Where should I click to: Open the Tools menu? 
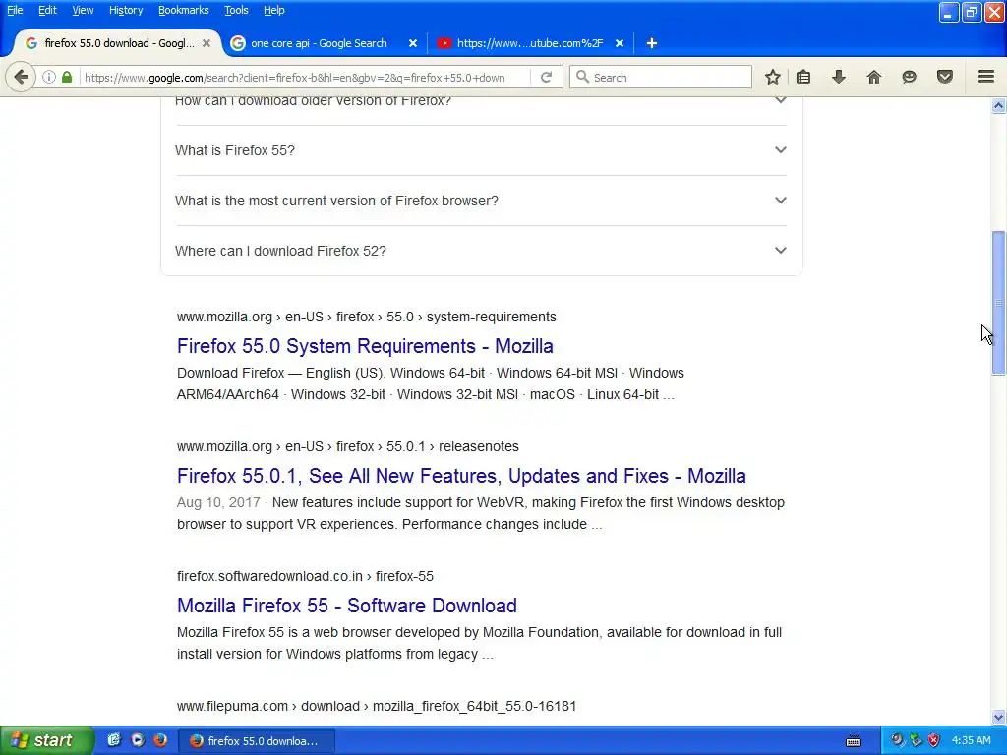236,10
